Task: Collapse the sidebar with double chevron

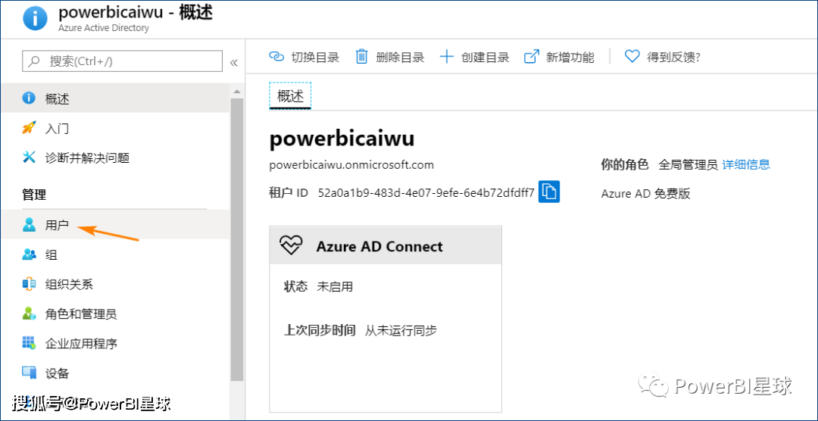Action: pos(234,63)
